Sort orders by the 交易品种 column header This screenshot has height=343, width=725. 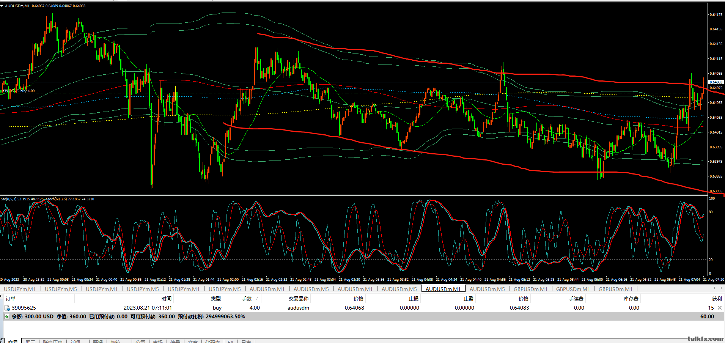pyautogui.click(x=298, y=299)
